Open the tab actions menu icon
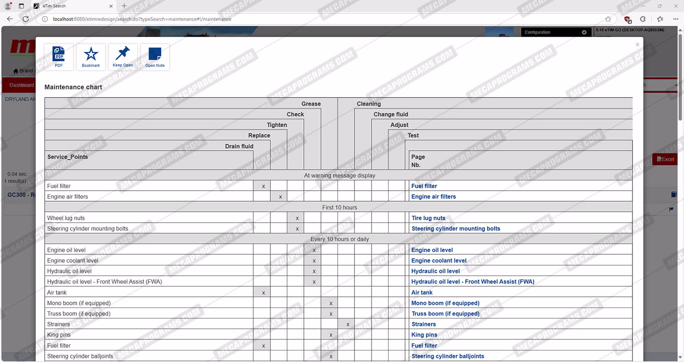The height and width of the screenshot is (362, 684). [21, 6]
